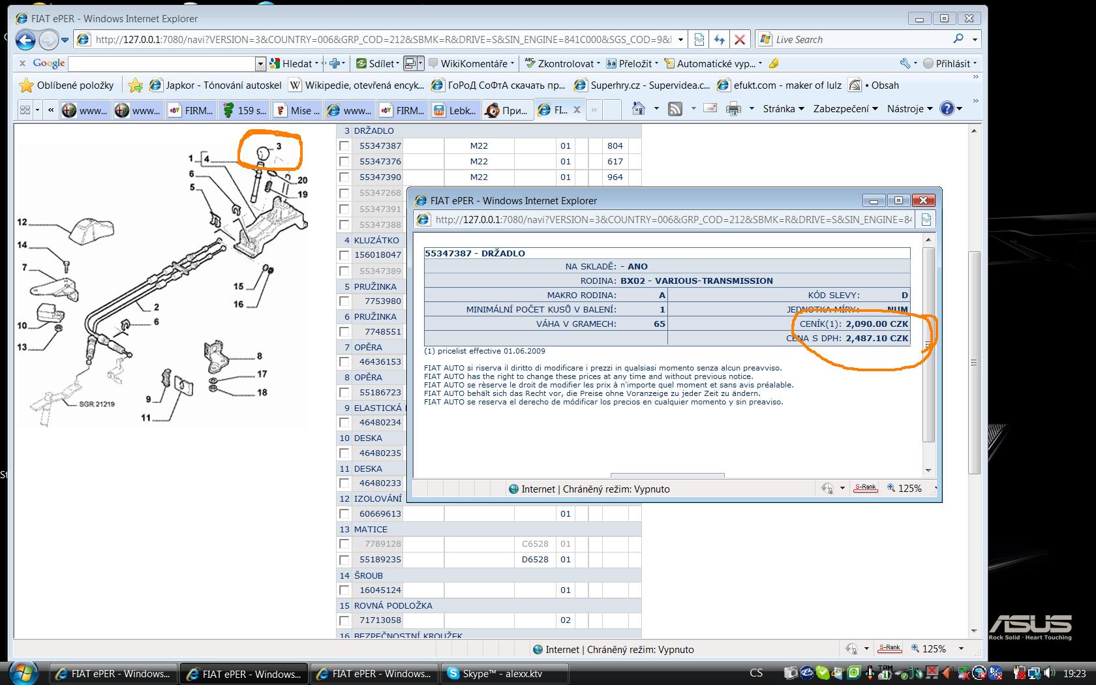Click the tab list left chevron
Image resolution: width=1096 pixels, height=685 pixels.
click(50, 110)
